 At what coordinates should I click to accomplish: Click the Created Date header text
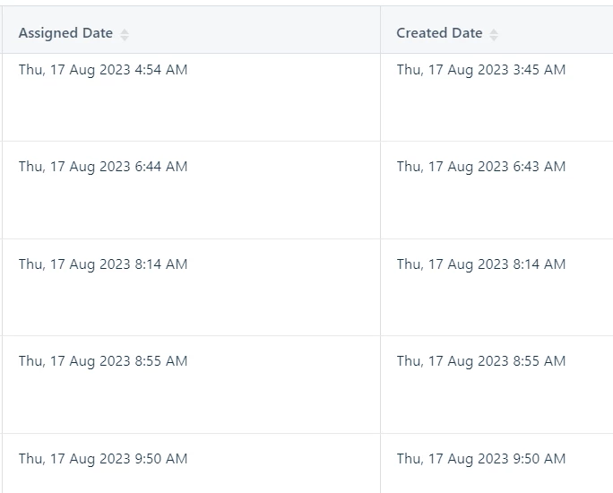tap(439, 33)
